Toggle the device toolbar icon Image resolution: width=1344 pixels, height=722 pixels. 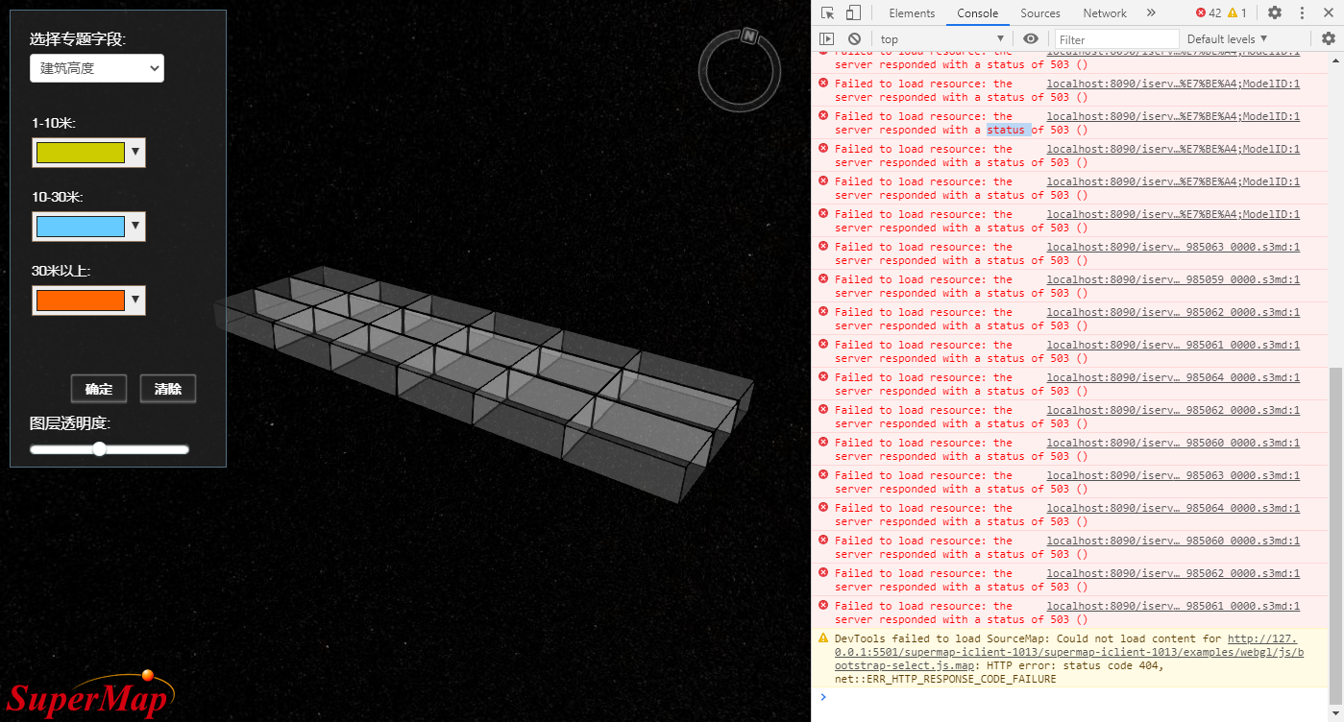pos(853,12)
